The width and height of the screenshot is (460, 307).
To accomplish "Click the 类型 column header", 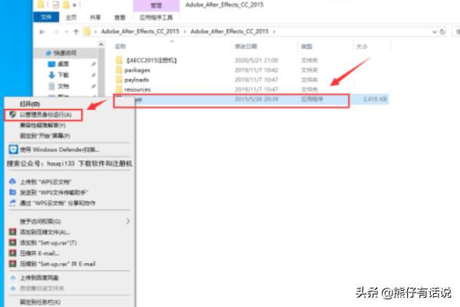I will click(307, 46).
